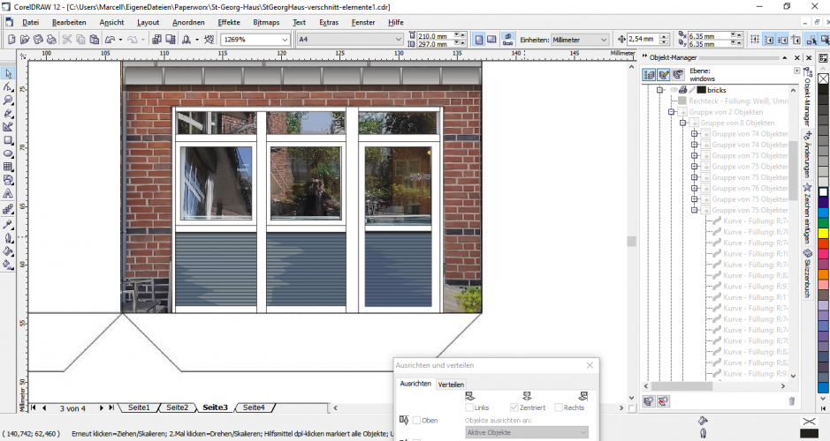Close the Ausrichten und verteilen dialog
The image size is (830, 441).
pos(590,365)
